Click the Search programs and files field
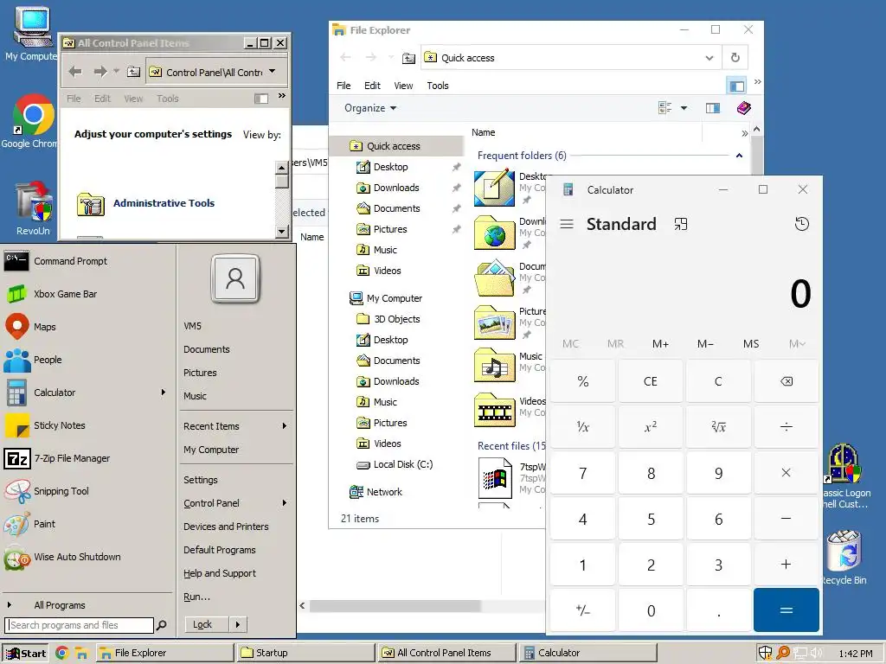The height and width of the screenshot is (664, 886). click(79, 625)
